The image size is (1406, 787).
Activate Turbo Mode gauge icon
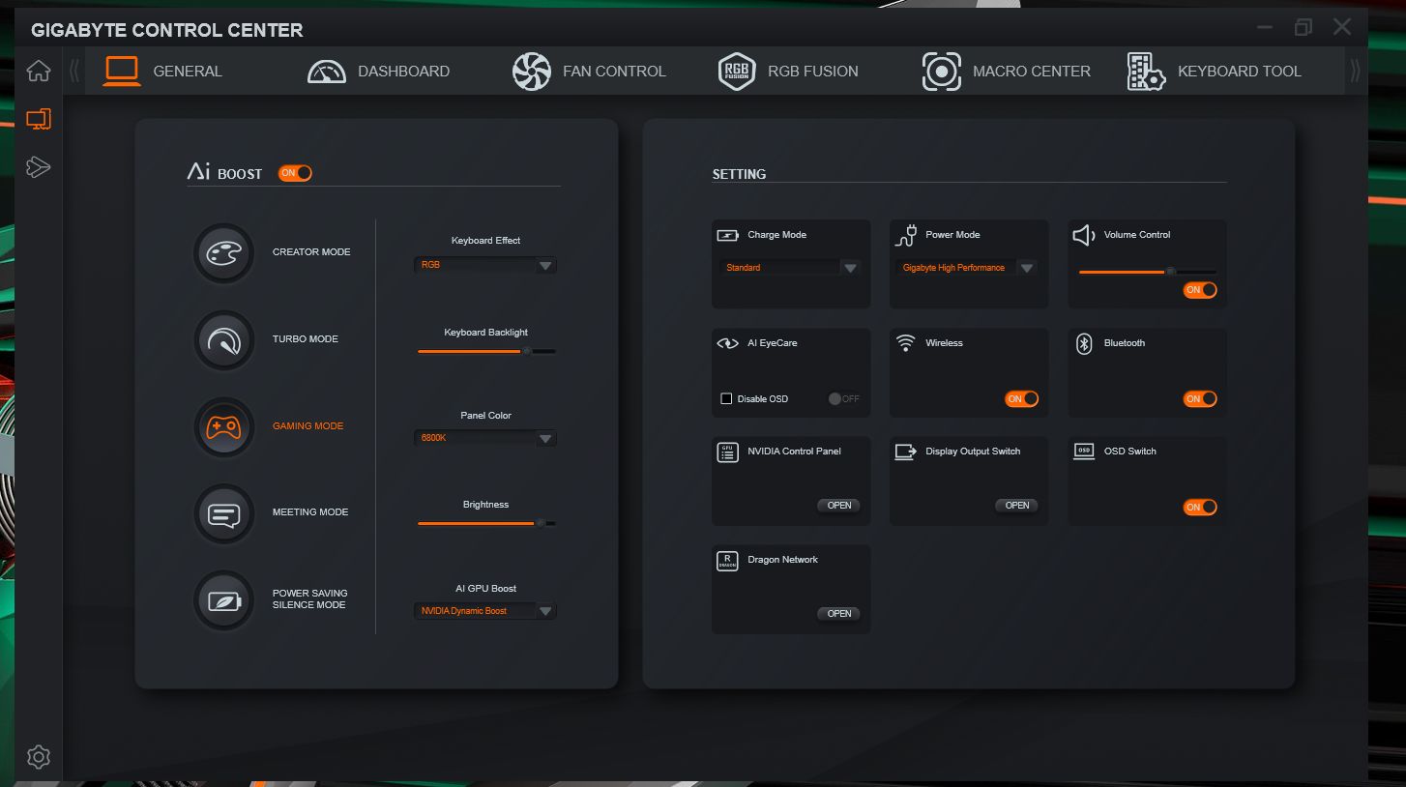[224, 340]
